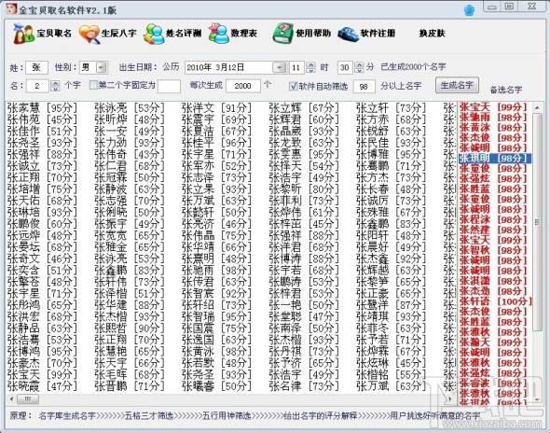Click the 使用帮助 label
The image size is (550, 433).
(x=313, y=34)
